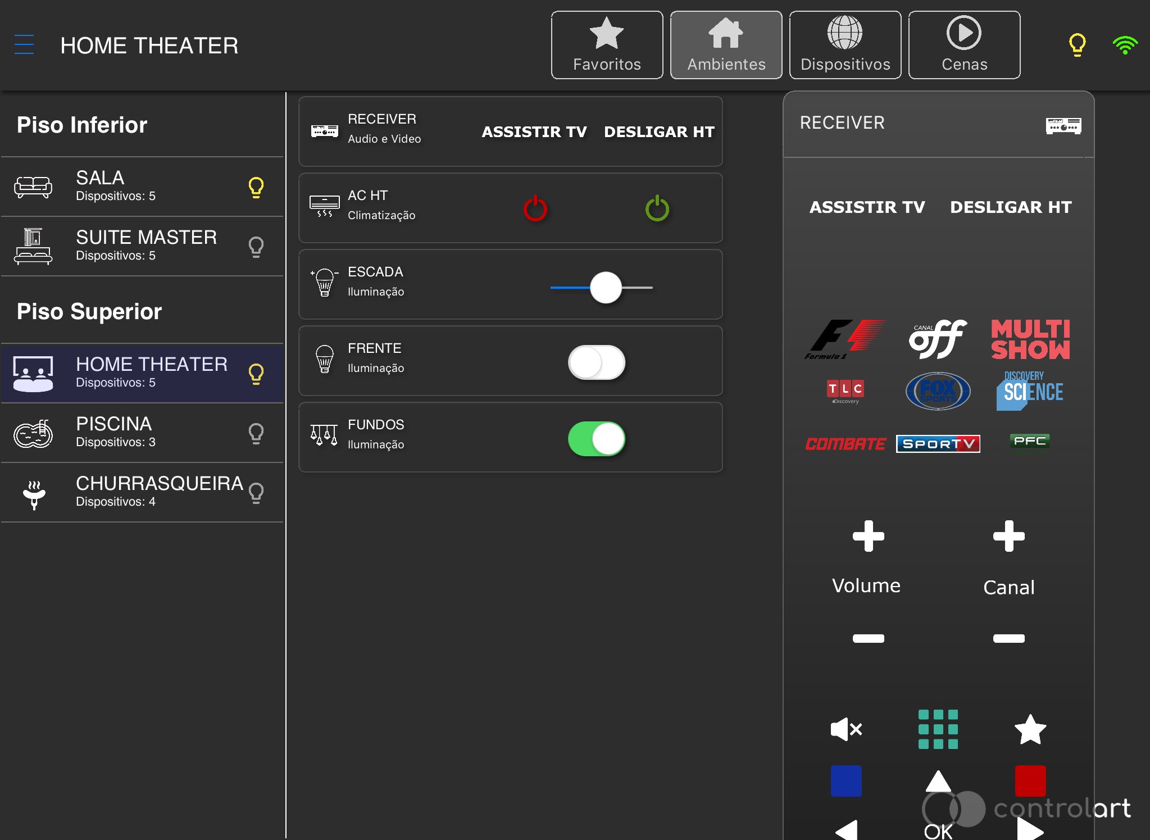Switch to the Favoritos tab
The height and width of the screenshot is (840, 1150).
point(607,45)
